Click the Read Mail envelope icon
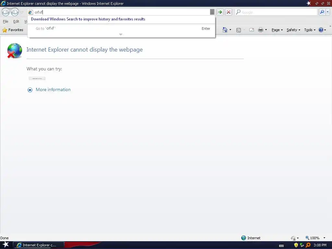The image size is (332, 249). pos(252,30)
